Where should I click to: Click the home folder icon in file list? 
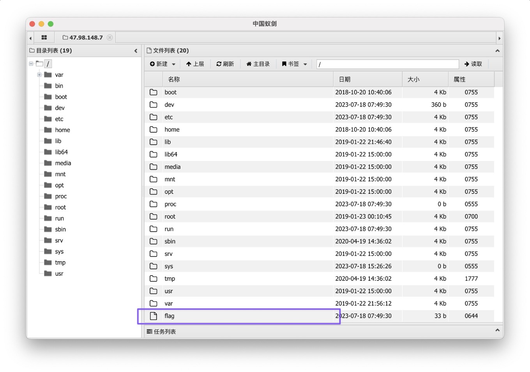click(x=154, y=129)
